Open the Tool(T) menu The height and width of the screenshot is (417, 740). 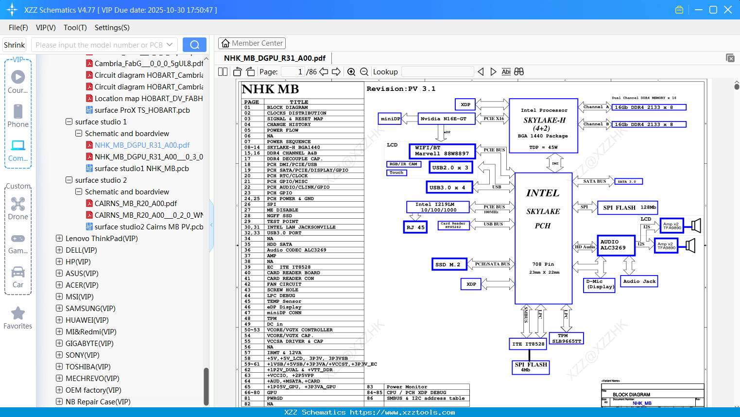point(75,28)
